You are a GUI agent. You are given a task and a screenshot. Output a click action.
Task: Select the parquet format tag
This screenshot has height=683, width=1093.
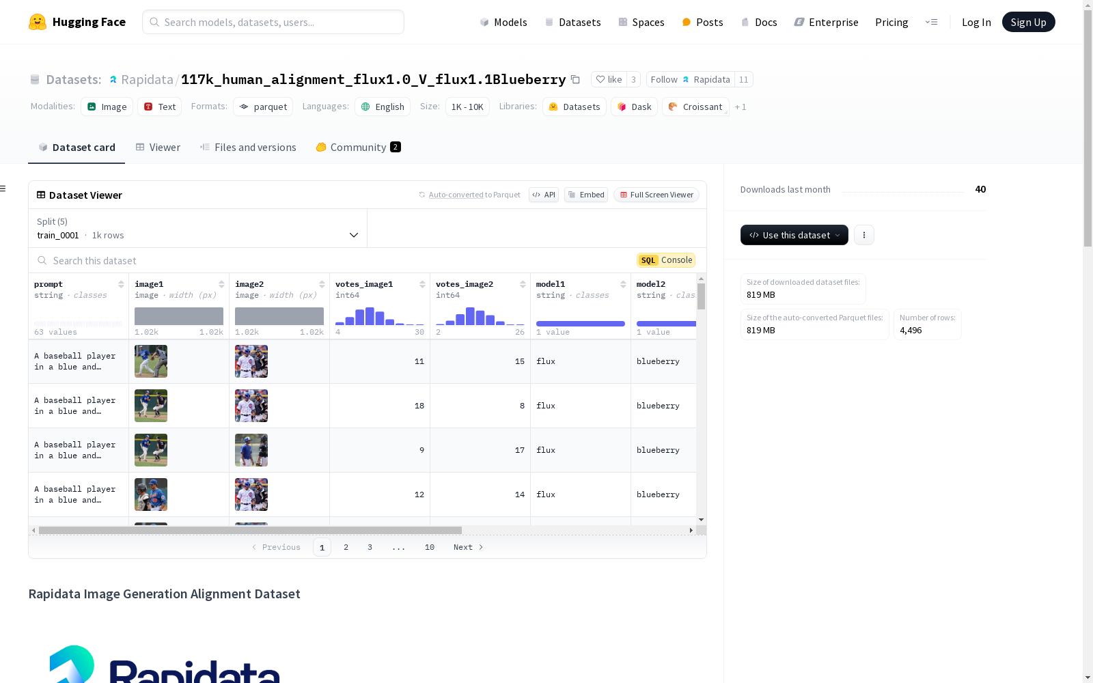[263, 107]
